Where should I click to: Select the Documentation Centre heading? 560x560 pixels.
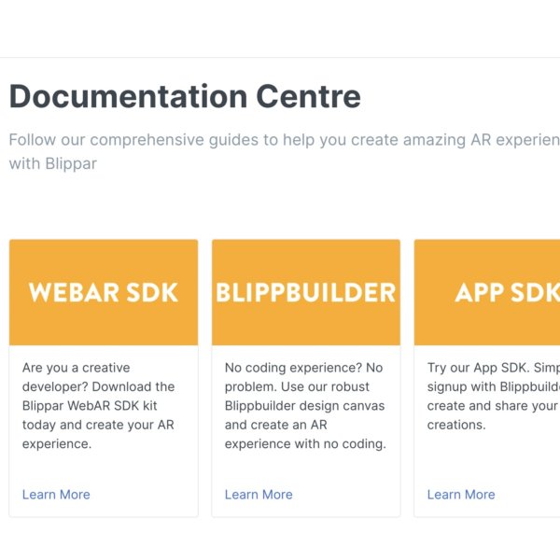(x=185, y=96)
